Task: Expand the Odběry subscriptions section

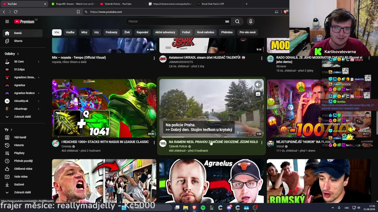Action: tap(12, 54)
